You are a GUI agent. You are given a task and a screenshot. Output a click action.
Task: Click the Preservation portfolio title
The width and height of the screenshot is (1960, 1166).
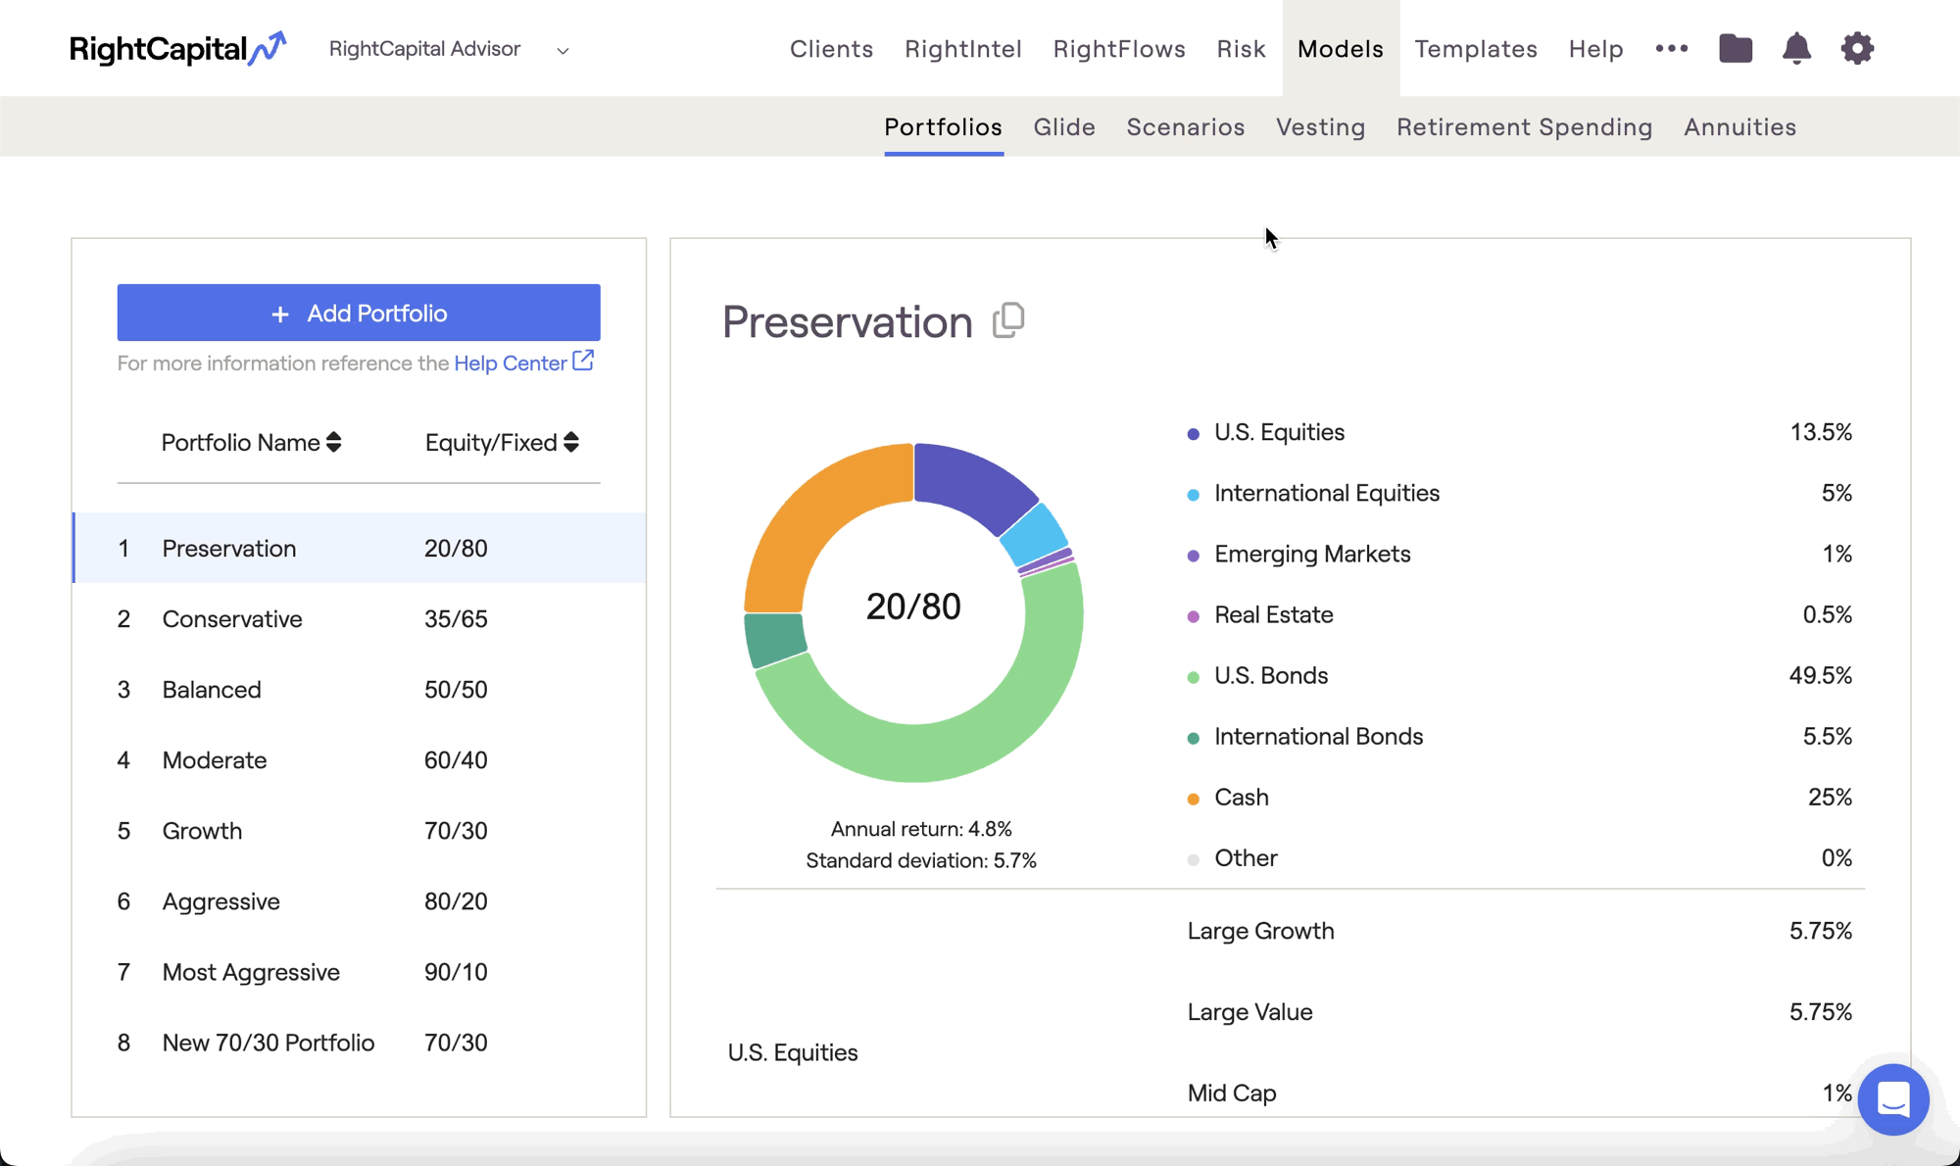pyautogui.click(x=847, y=321)
